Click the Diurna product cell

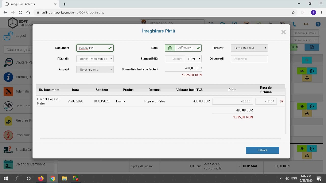120,101
